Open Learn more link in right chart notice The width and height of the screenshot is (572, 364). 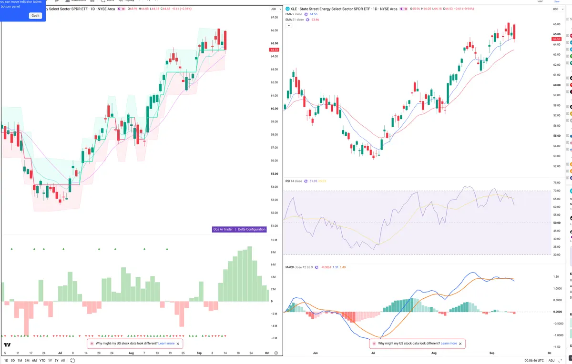pyautogui.click(x=449, y=344)
